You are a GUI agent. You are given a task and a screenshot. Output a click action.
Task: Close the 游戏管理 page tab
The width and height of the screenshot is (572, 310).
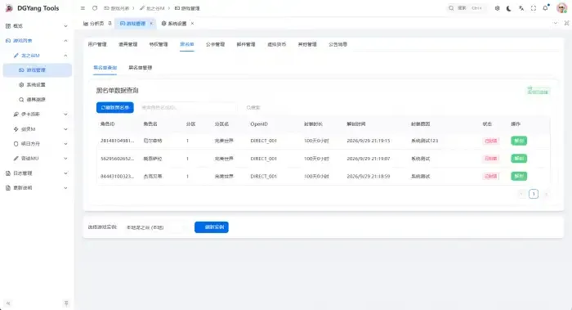151,24
